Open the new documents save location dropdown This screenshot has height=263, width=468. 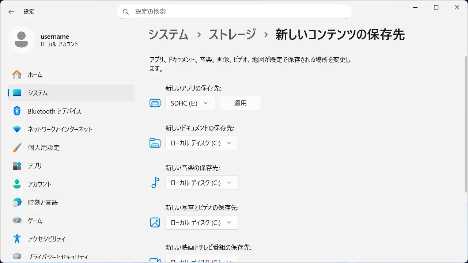[x=201, y=143]
